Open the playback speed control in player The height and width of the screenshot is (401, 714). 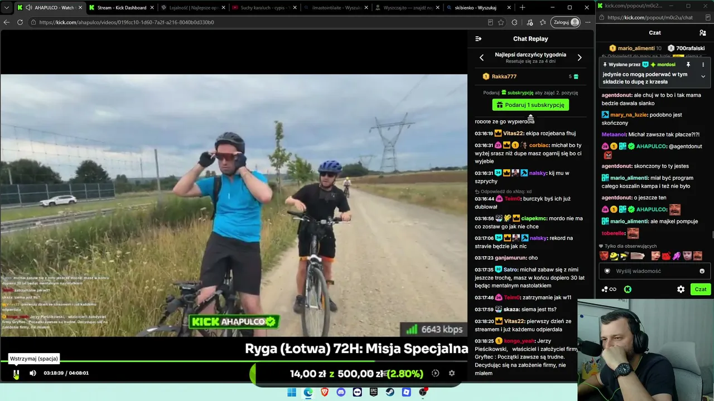pos(436,373)
